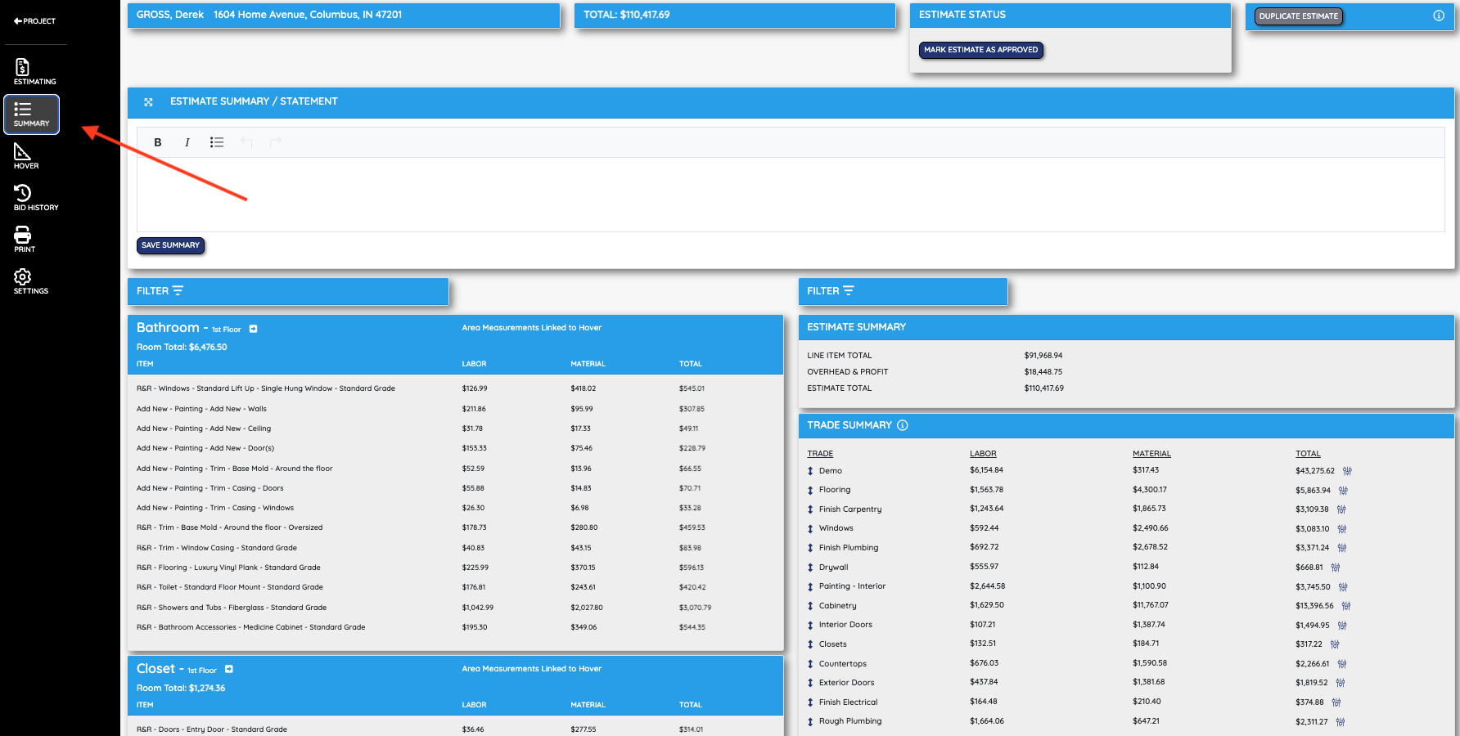Go back to the Project page
Image resolution: width=1460 pixels, height=736 pixels.
coord(34,20)
